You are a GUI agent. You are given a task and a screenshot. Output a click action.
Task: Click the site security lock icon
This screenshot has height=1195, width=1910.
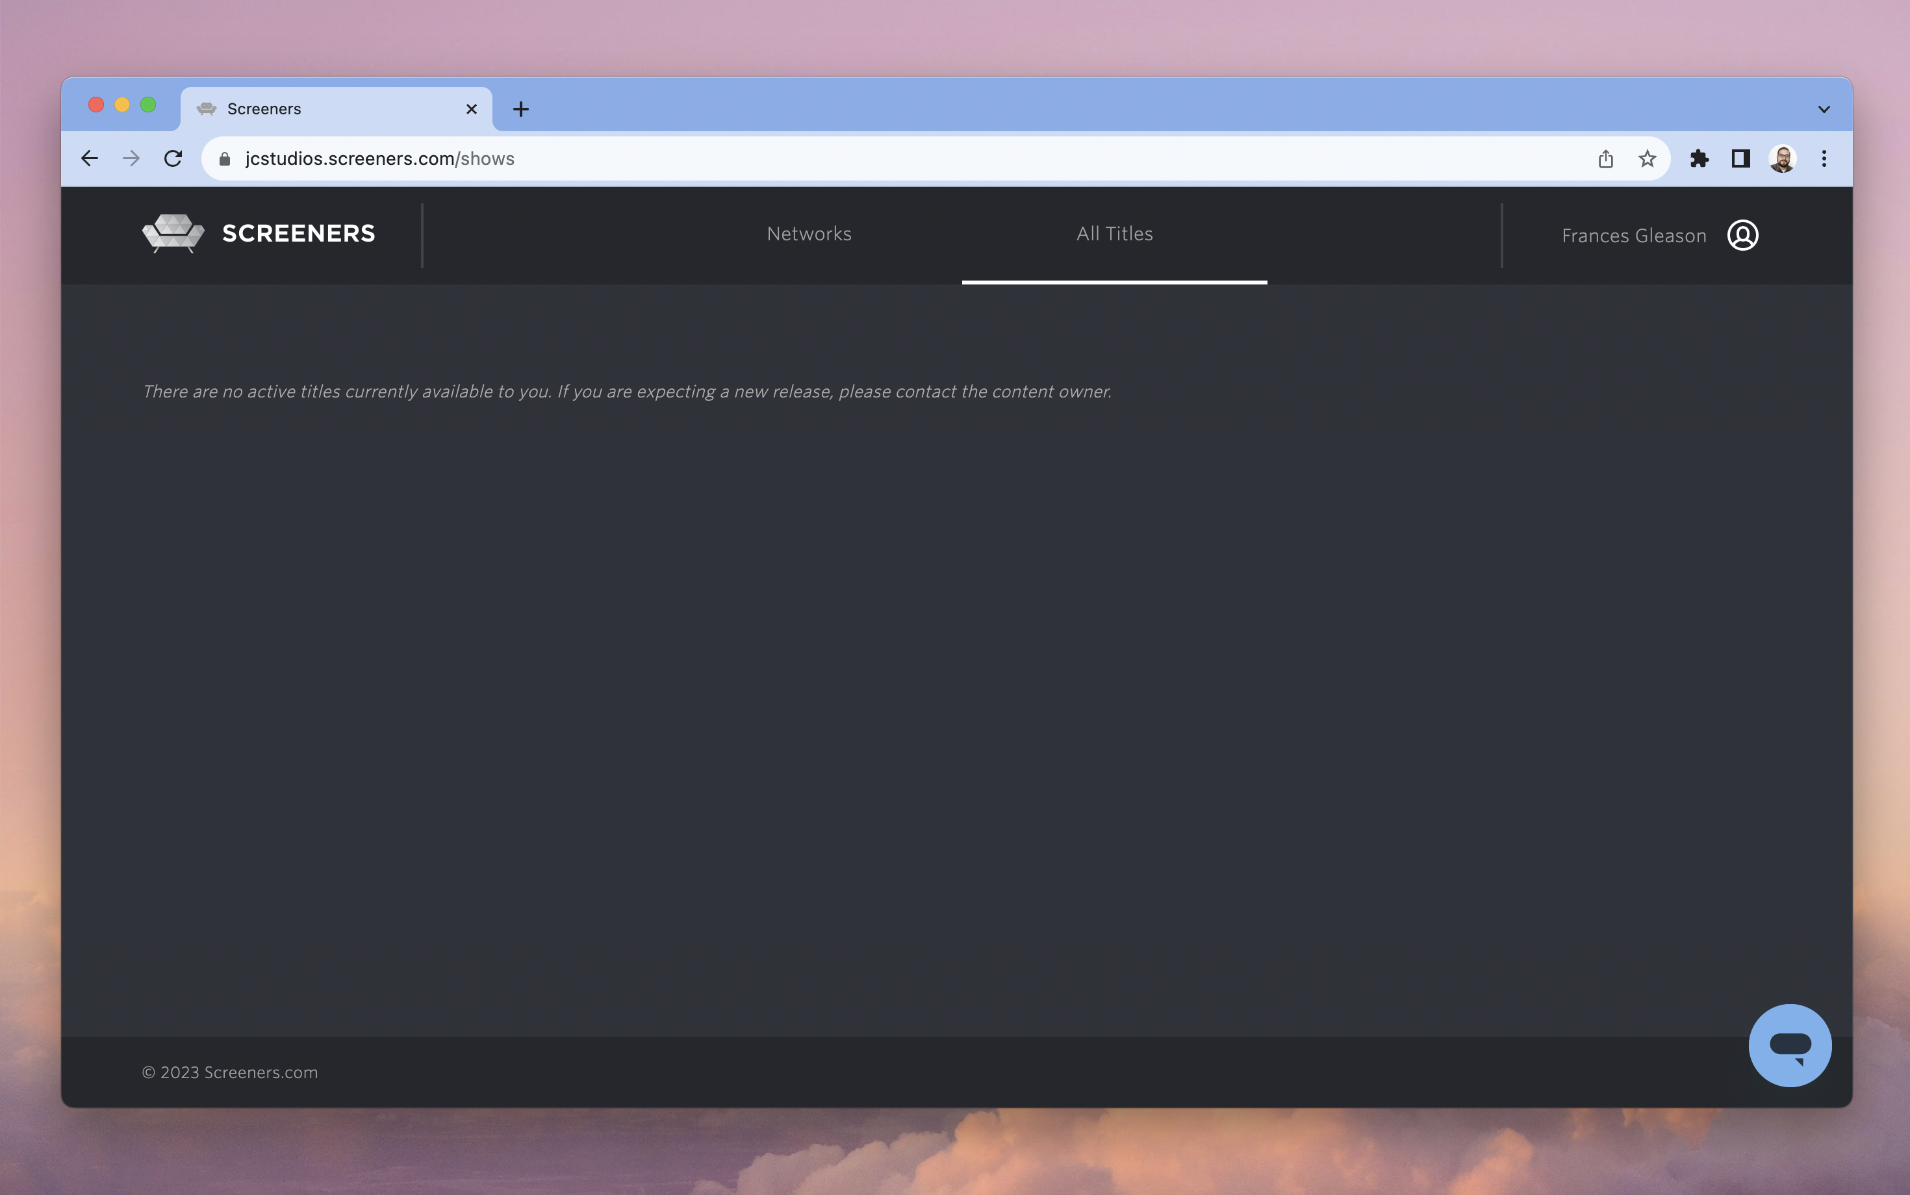tap(225, 158)
